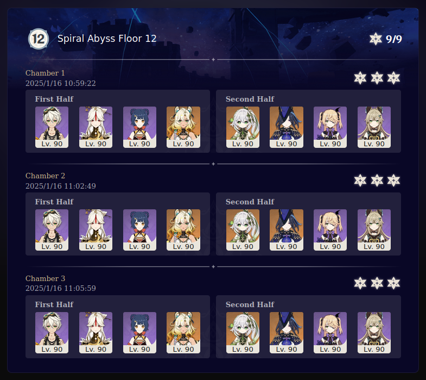Viewport: 426px width, 380px height.
Task: Click middle star of Chamber 2 rating
Action: point(377,180)
